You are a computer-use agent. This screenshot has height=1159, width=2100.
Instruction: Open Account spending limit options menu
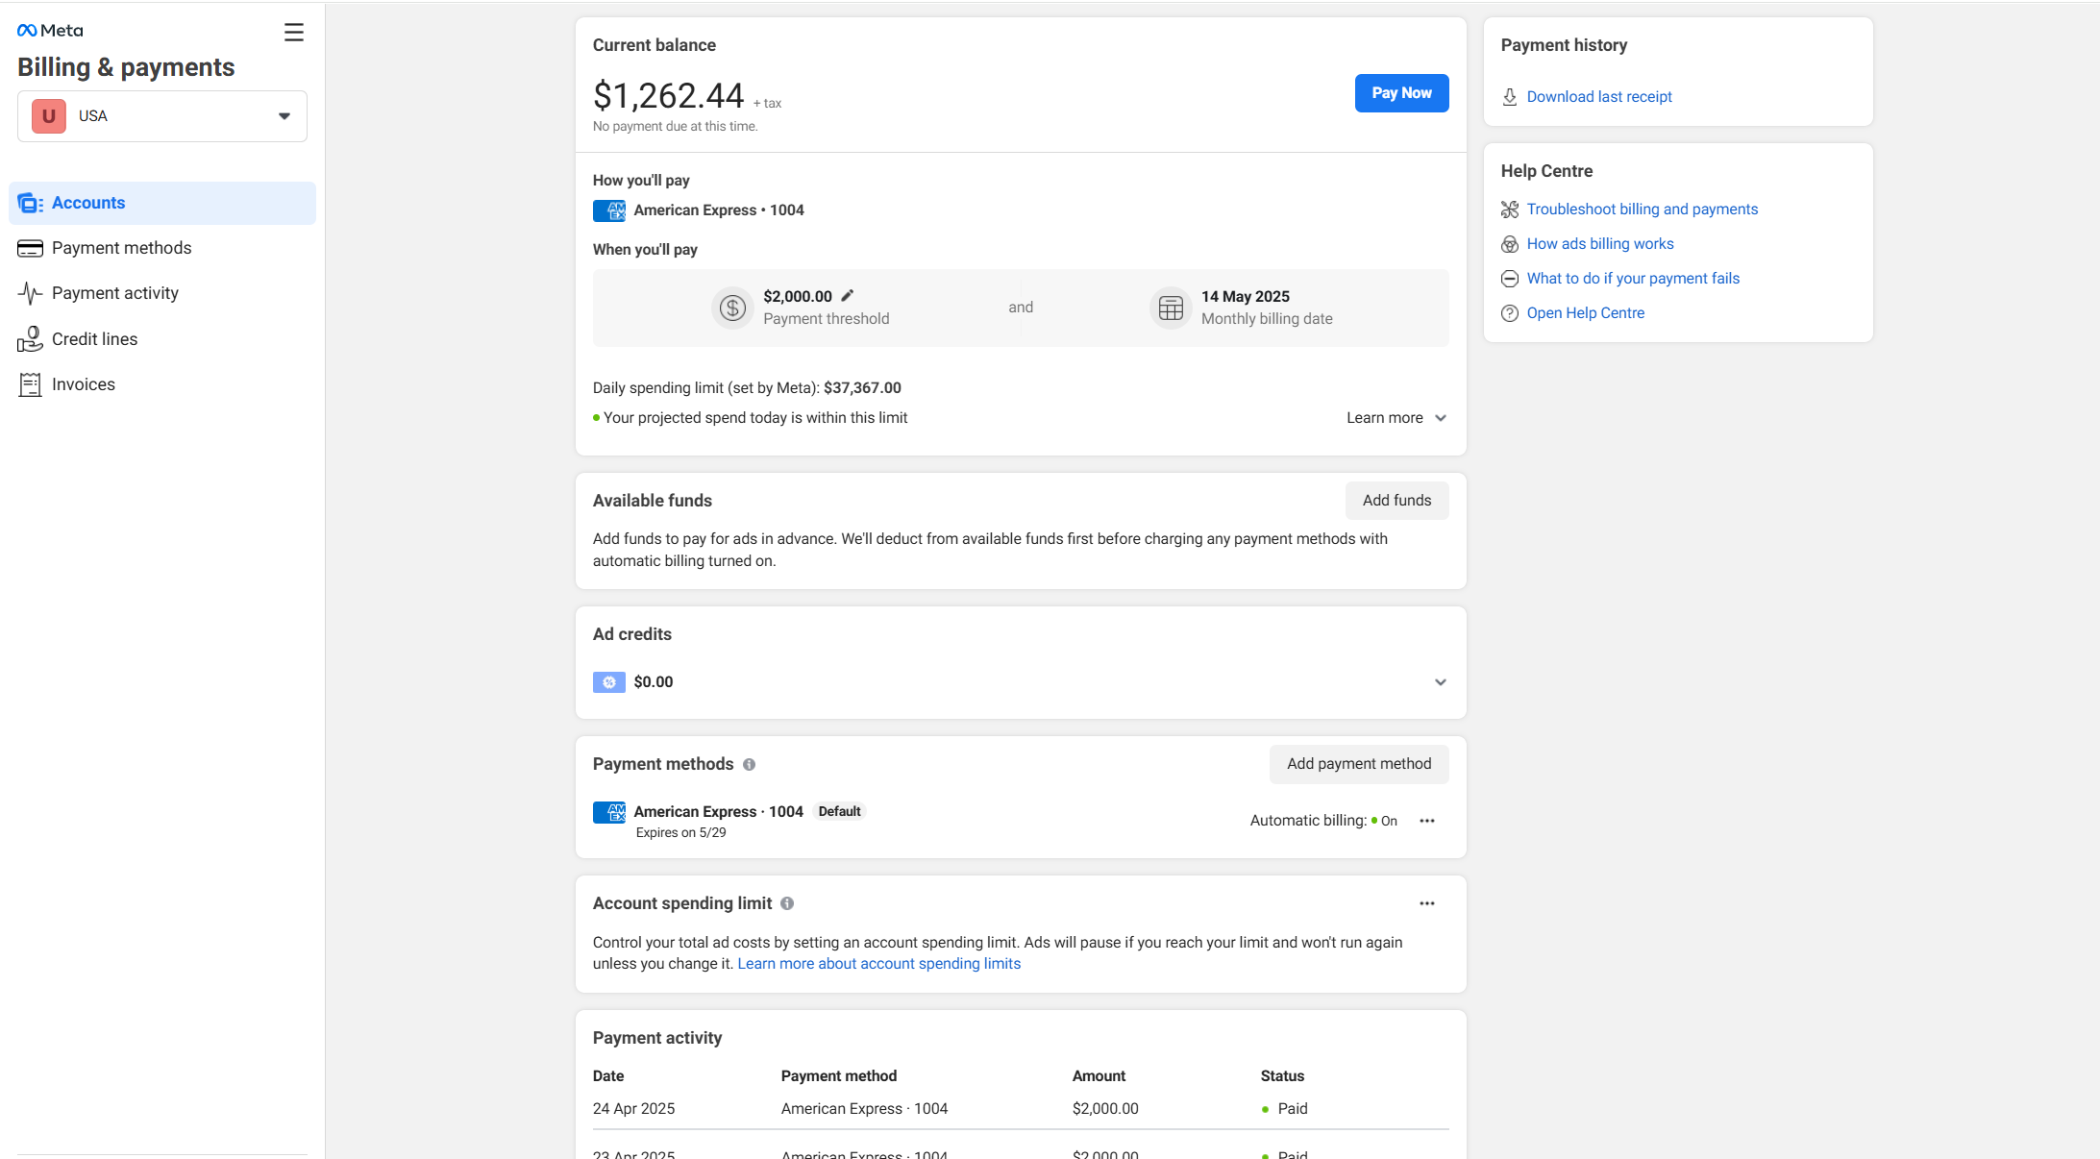click(1427, 903)
